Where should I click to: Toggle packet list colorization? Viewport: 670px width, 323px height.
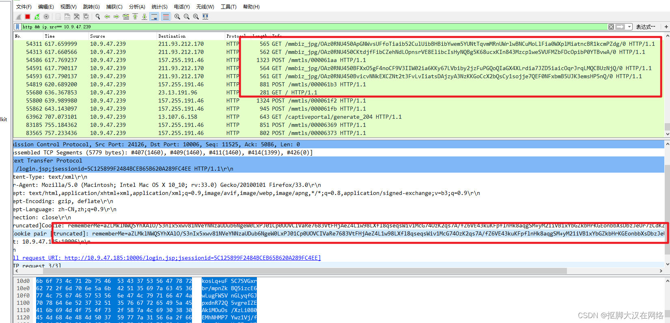coord(166,17)
